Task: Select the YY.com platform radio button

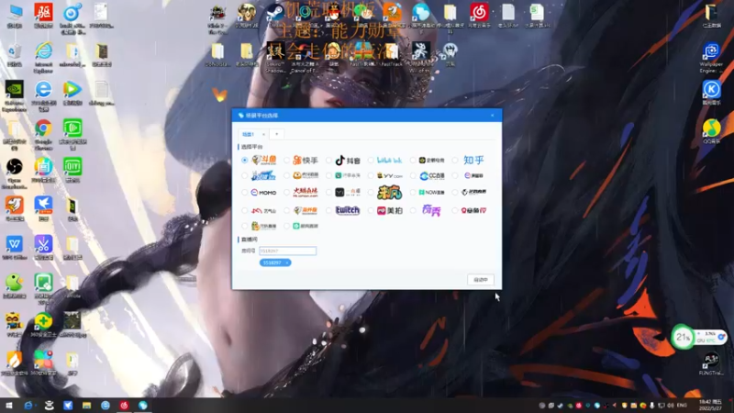Action: tap(371, 176)
